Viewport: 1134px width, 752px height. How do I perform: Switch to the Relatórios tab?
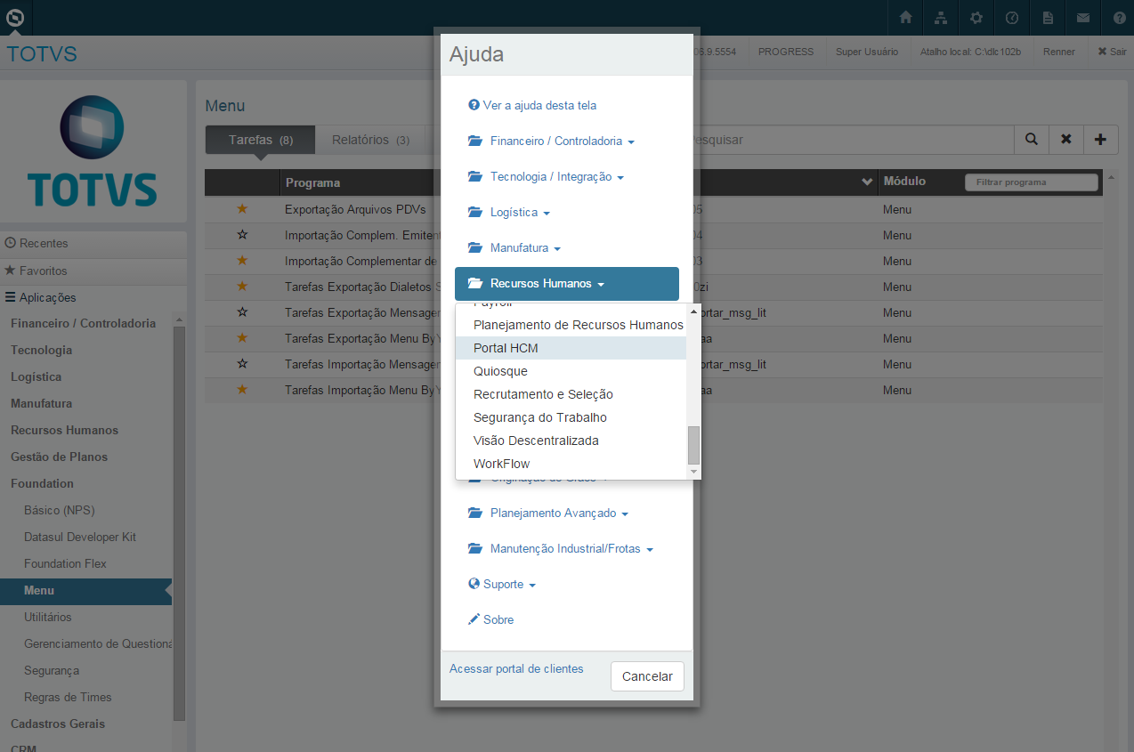[370, 140]
